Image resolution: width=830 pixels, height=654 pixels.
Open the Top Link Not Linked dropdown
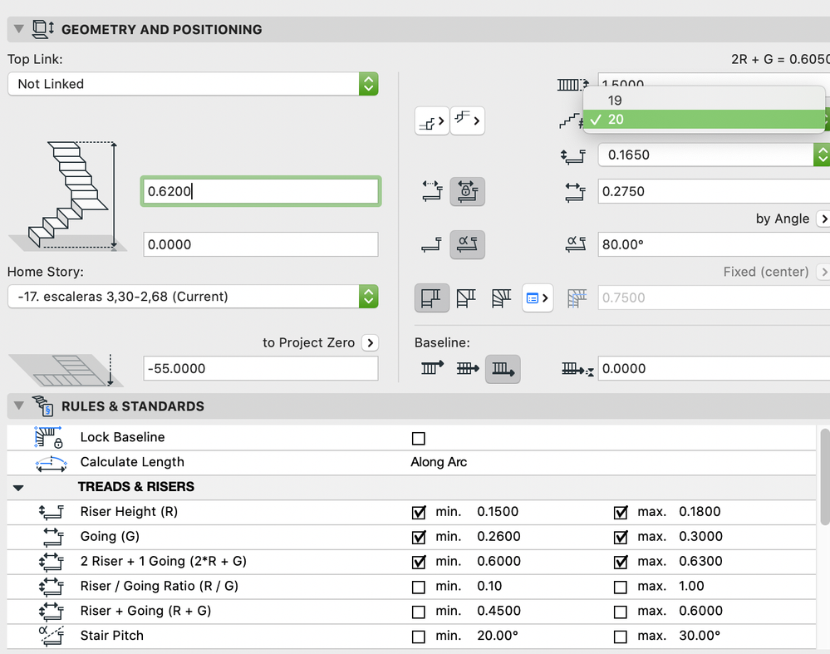(x=193, y=84)
